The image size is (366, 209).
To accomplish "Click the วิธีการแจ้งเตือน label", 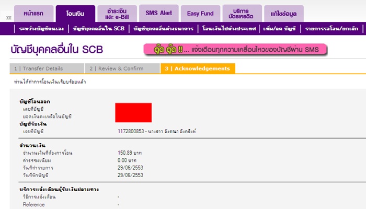I will [x=39, y=197].
